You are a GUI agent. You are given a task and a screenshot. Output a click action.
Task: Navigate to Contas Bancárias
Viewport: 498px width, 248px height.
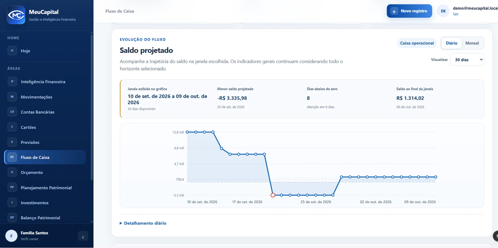point(45,112)
